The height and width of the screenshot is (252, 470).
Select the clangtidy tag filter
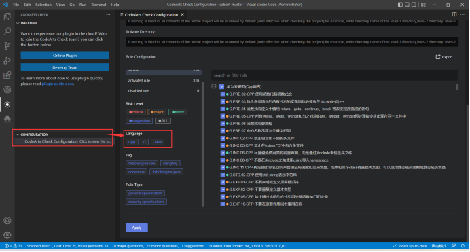coord(170,163)
